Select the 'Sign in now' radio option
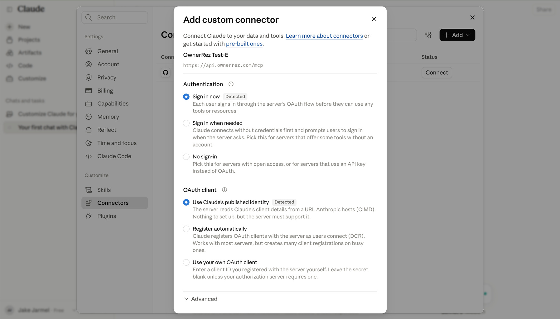The image size is (560, 319). (x=186, y=97)
